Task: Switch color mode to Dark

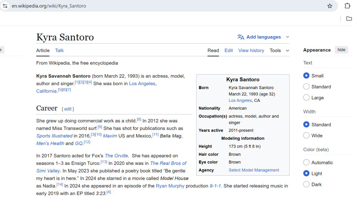Action: coord(306,184)
